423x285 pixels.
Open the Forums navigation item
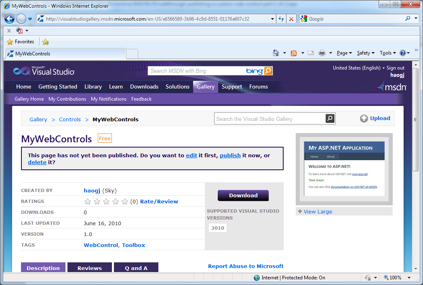[x=259, y=87]
